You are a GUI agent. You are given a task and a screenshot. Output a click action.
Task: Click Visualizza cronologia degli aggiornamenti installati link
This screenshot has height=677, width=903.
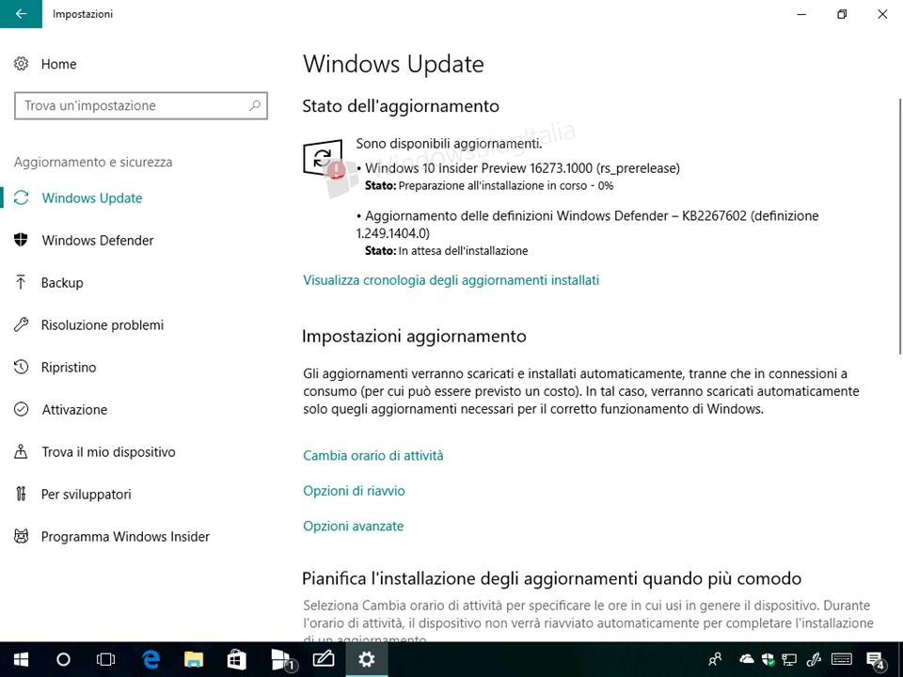451,280
